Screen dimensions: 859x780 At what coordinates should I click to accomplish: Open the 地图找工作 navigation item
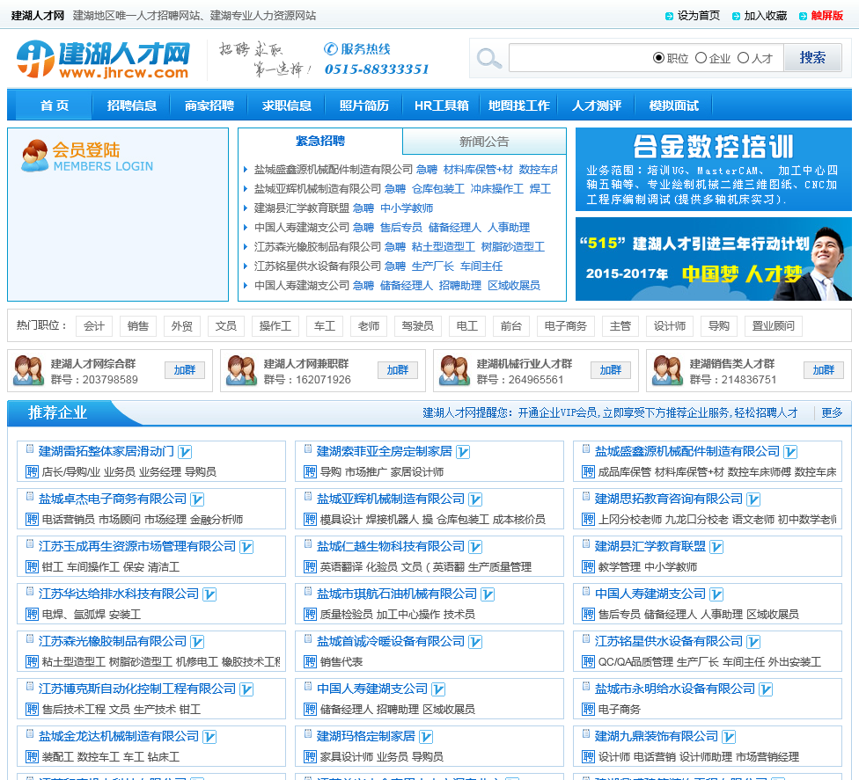pos(518,106)
